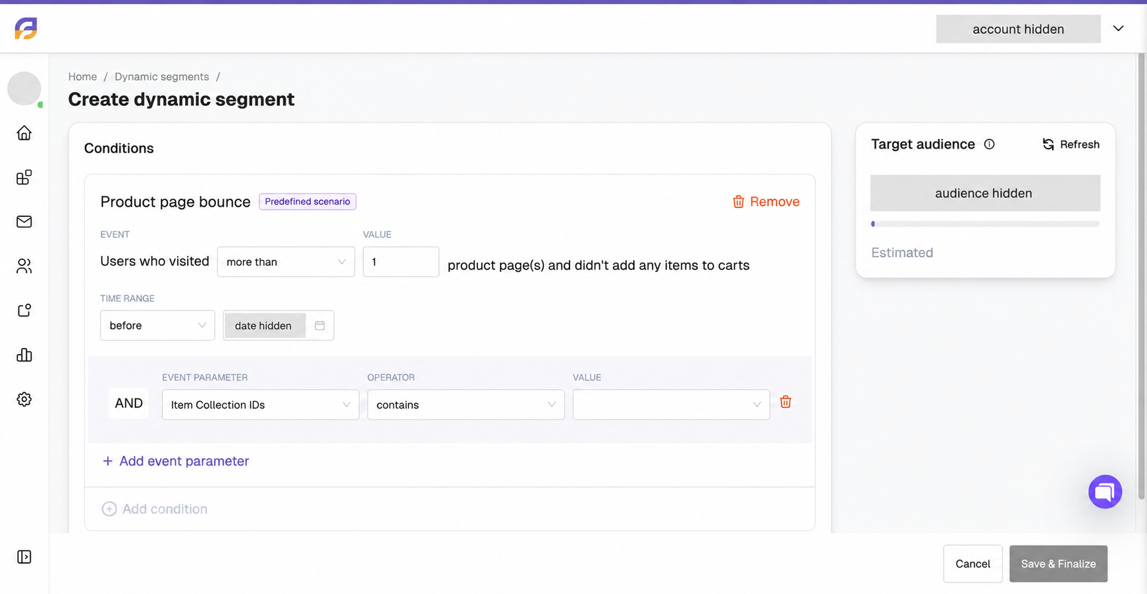Image resolution: width=1147 pixels, height=594 pixels.
Task: Open the Item Collection IDs event parameter dropdown
Action: tap(261, 405)
